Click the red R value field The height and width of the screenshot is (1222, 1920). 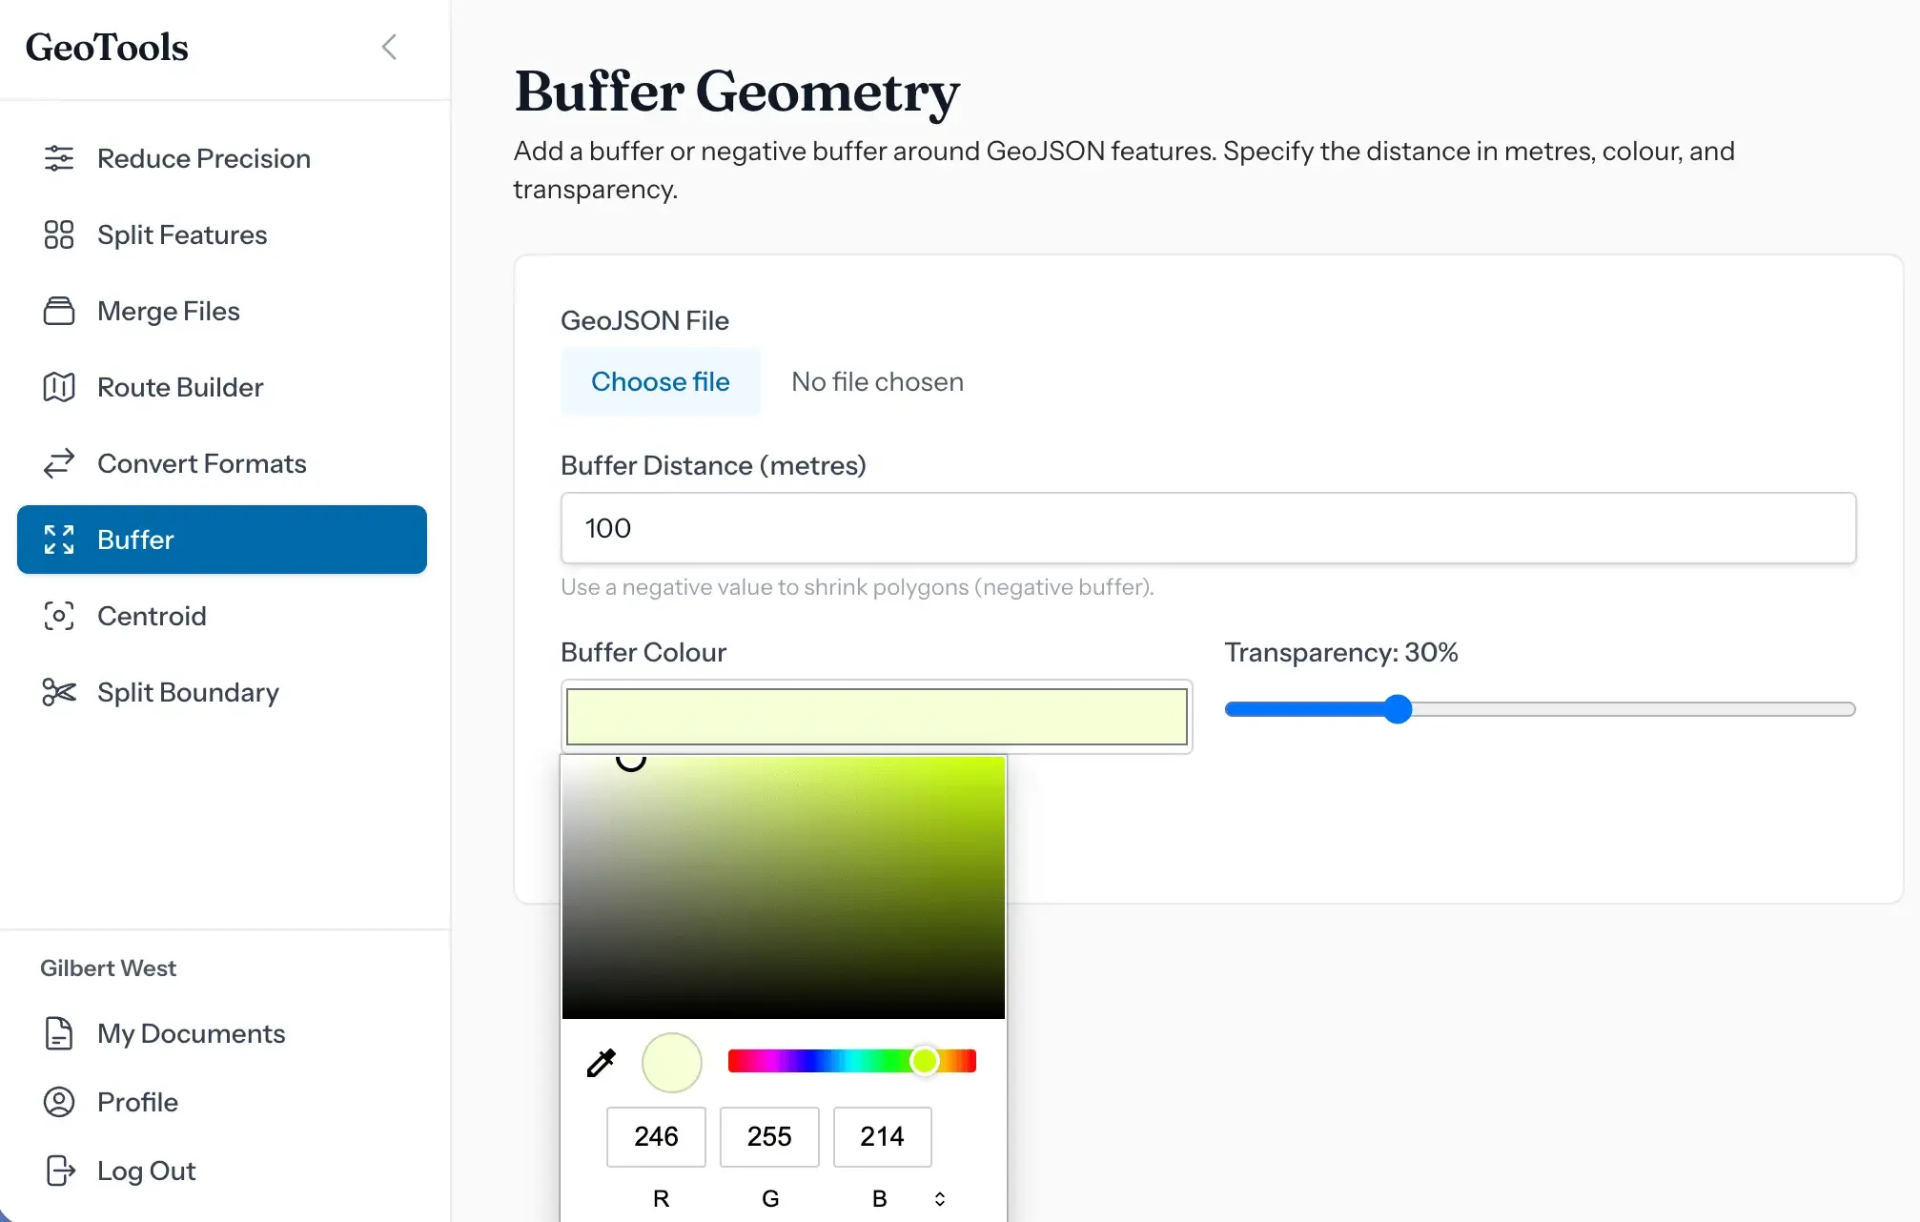point(656,1136)
